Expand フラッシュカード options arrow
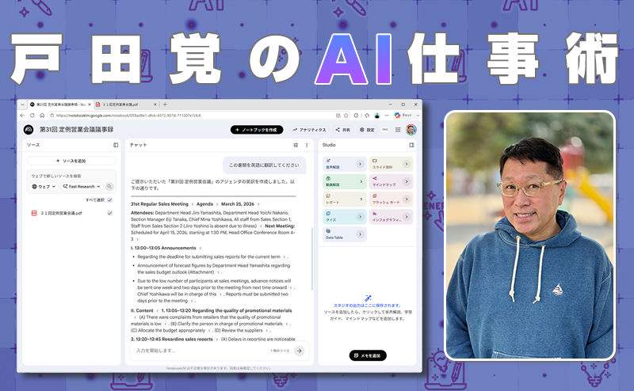This screenshot has height=391, width=634. coord(407,199)
